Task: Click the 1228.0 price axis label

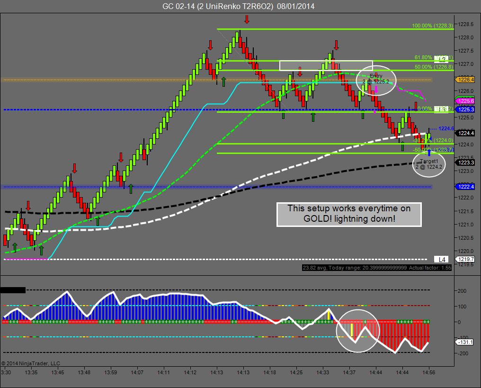Action: click(x=466, y=37)
